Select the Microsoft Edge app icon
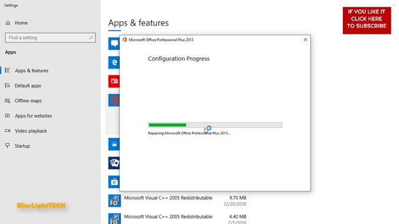 click(113, 62)
